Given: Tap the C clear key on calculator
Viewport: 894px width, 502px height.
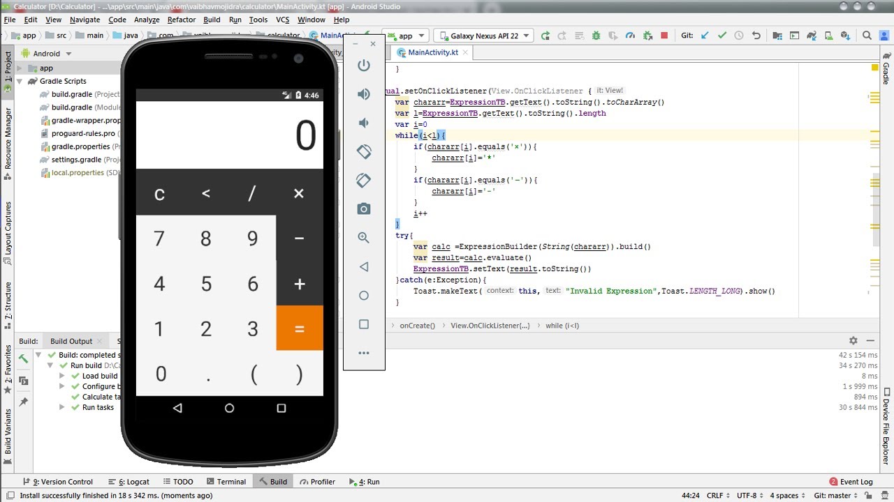Looking at the screenshot, I should pos(159,193).
